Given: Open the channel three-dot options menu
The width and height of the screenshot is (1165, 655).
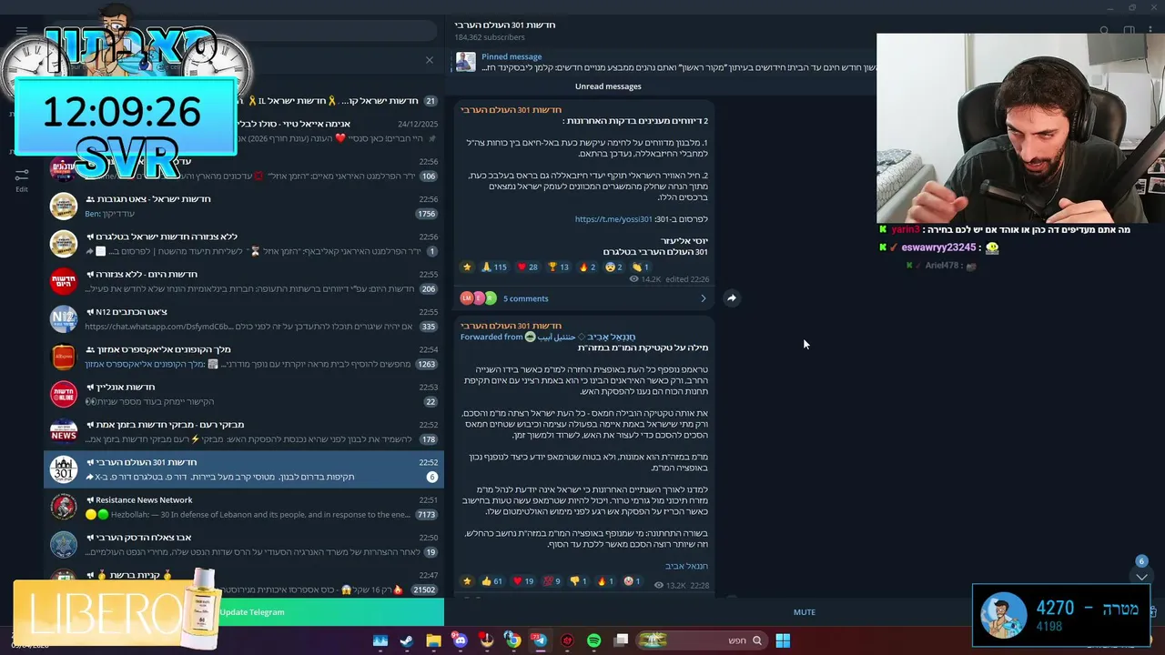Looking at the screenshot, I should click(x=1152, y=30).
